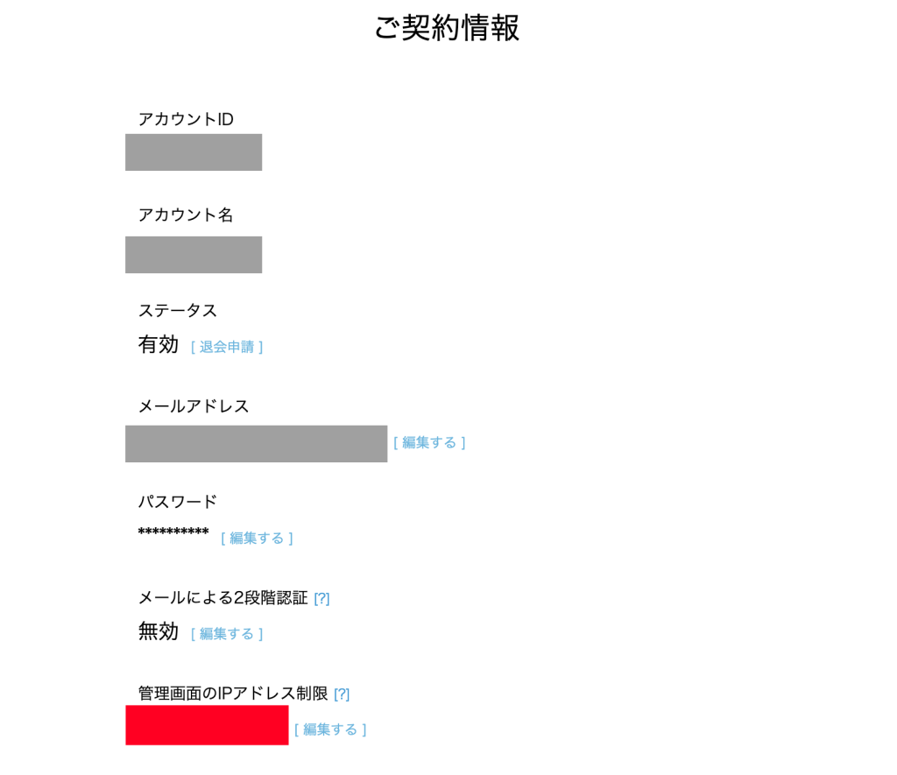Open the [?] help for 管理画面のIPアドレス制限

click(x=342, y=694)
